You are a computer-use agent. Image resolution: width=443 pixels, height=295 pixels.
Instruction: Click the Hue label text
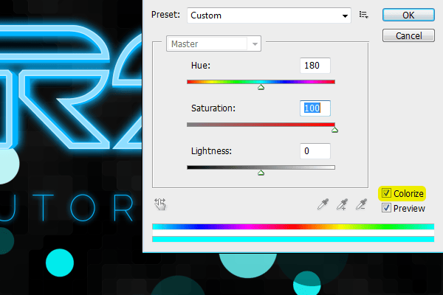pyautogui.click(x=201, y=66)
